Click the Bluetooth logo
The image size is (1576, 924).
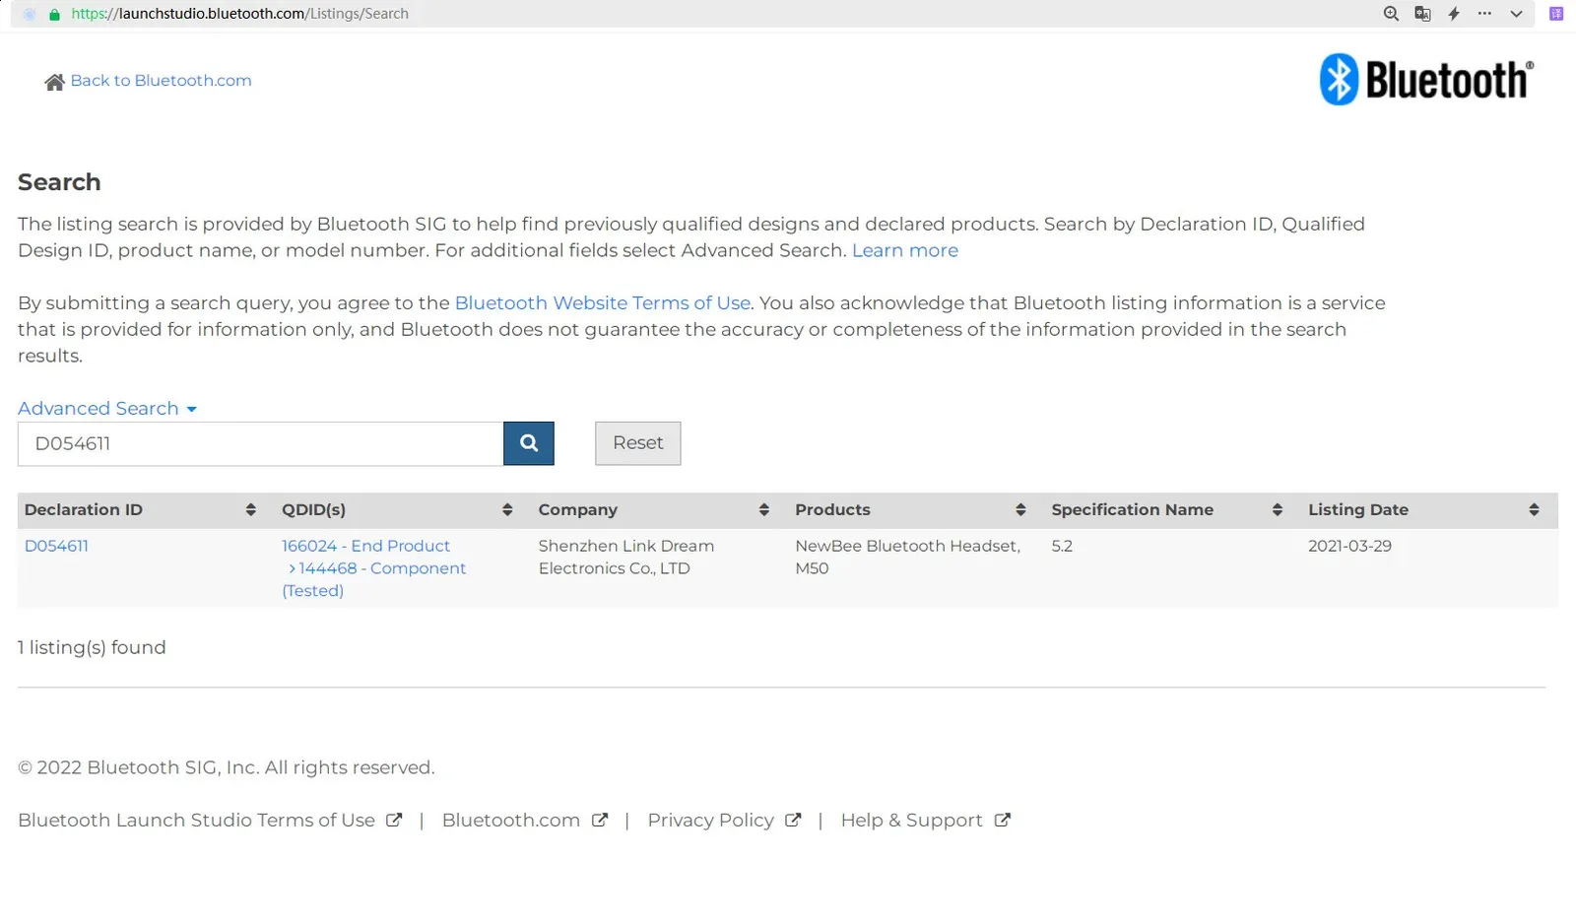(x=1425, y=79)
